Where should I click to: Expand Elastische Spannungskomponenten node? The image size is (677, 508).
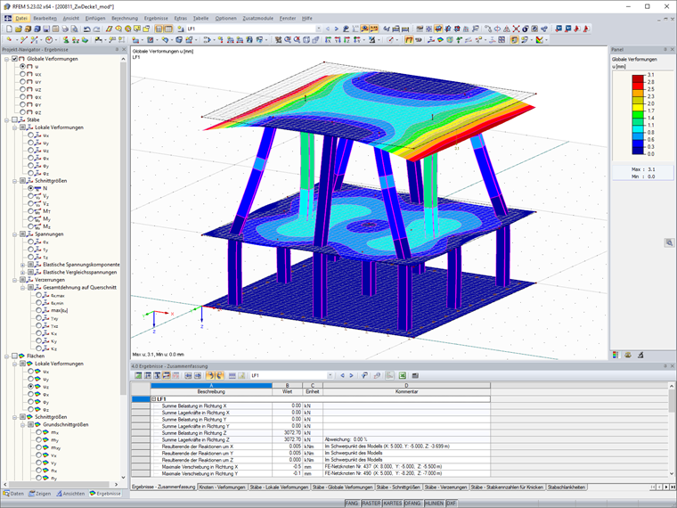(x=22, y=265)
